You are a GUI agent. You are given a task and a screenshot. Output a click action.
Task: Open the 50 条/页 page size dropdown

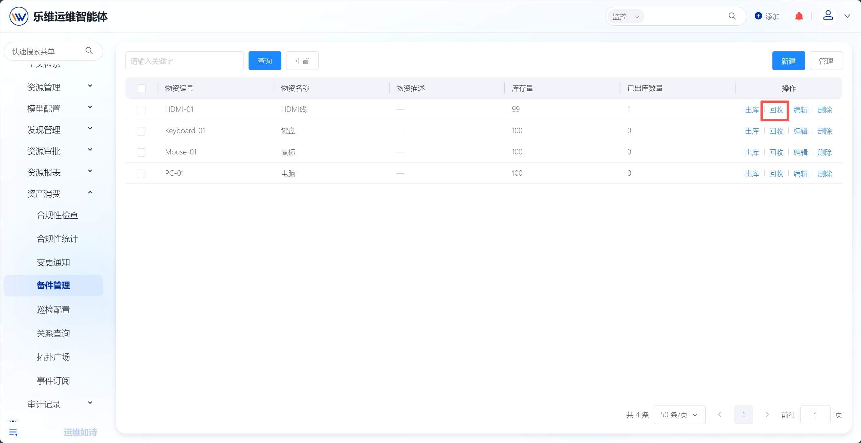click(x=679, y=415)
